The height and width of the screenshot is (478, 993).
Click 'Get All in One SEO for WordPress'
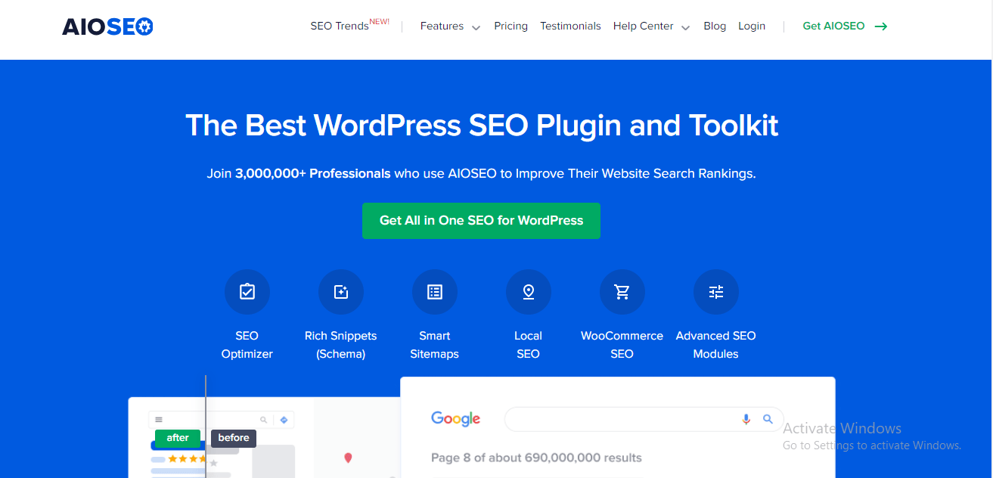(x=481, y=220)
